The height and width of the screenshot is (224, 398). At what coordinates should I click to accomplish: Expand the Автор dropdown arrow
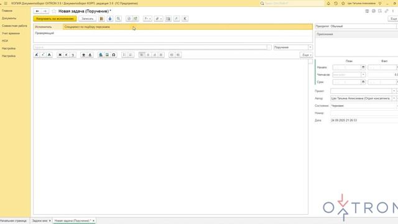coord(394,98)
